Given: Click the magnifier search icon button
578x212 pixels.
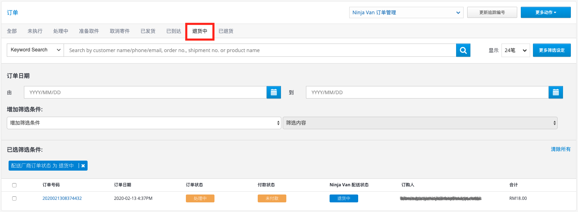Looking at the screenshot, I should pyautogui.click(x=463, y=50).
